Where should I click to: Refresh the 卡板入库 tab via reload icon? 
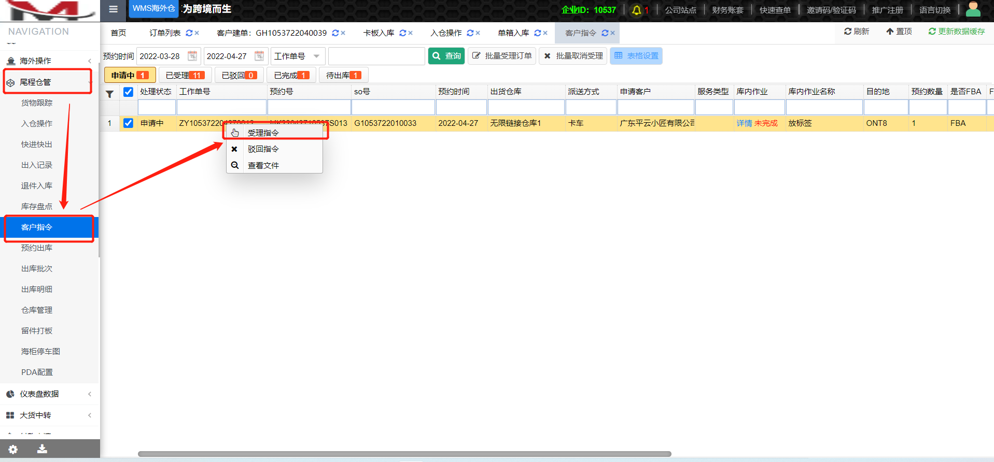tap(402, 33)
